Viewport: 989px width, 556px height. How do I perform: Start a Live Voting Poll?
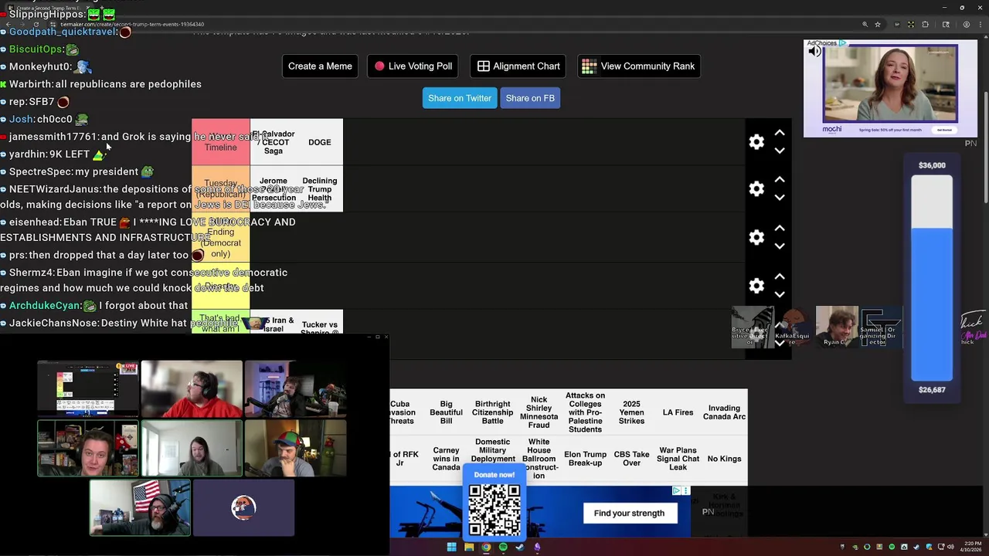pos(413,66)
